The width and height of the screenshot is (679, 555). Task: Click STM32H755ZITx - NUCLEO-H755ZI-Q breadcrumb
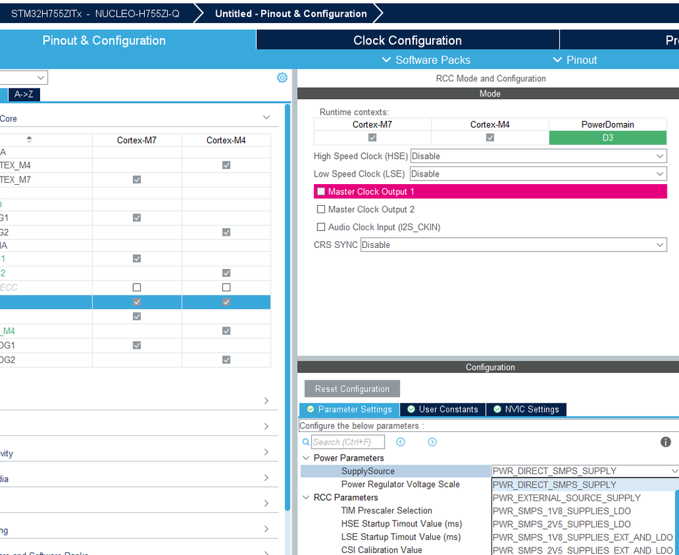(x=95, y=14)
